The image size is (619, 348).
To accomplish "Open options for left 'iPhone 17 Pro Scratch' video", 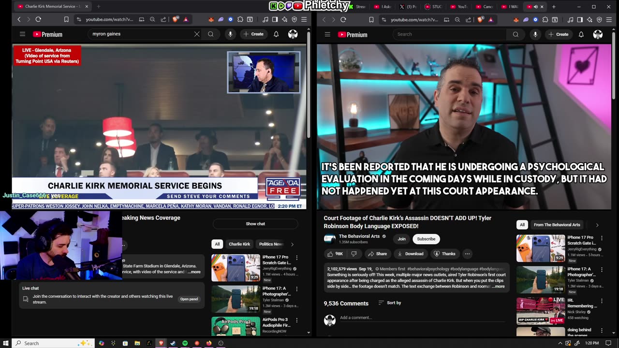I will click(x=297, y=258).
